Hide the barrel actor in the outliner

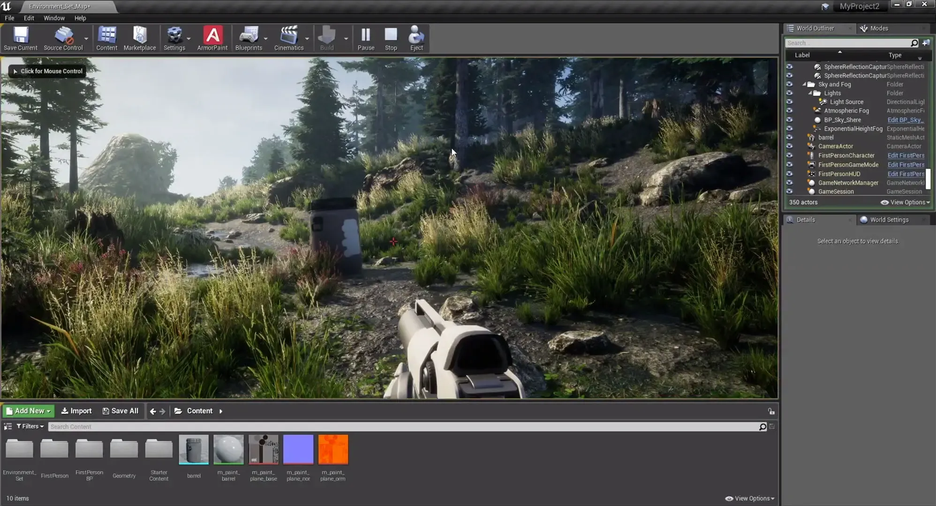790,137
